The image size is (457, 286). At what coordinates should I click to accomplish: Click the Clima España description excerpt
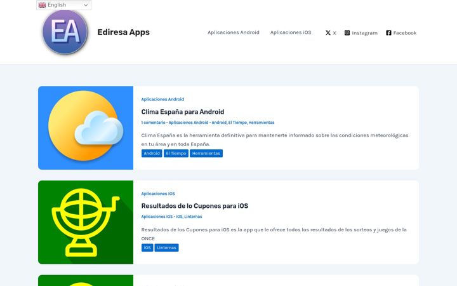275,139
